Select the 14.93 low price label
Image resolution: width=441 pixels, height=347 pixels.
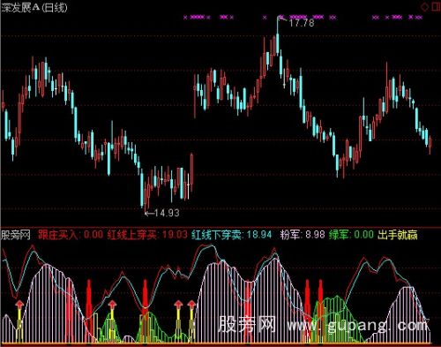(167, 213)
